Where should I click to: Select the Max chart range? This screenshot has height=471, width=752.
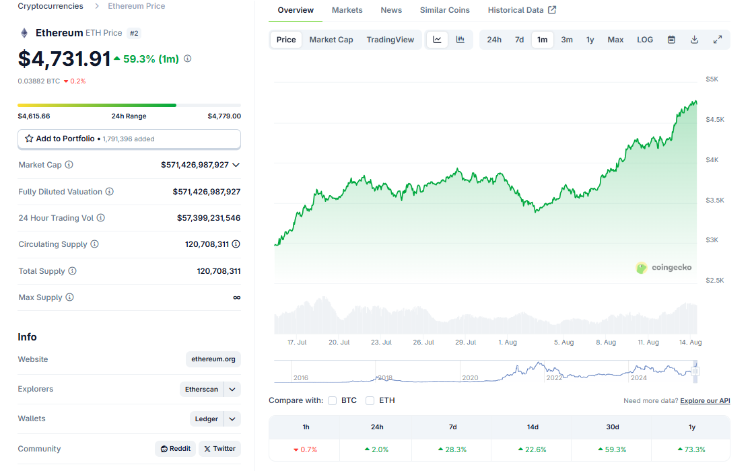[615, 40]
